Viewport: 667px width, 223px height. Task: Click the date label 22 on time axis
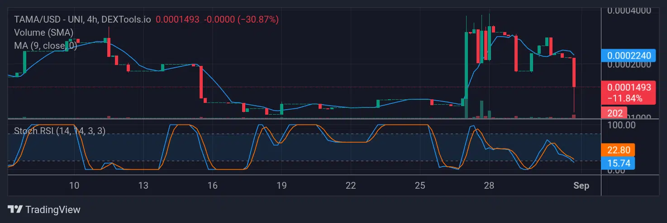pyautogui.click(x=351, y=186)
